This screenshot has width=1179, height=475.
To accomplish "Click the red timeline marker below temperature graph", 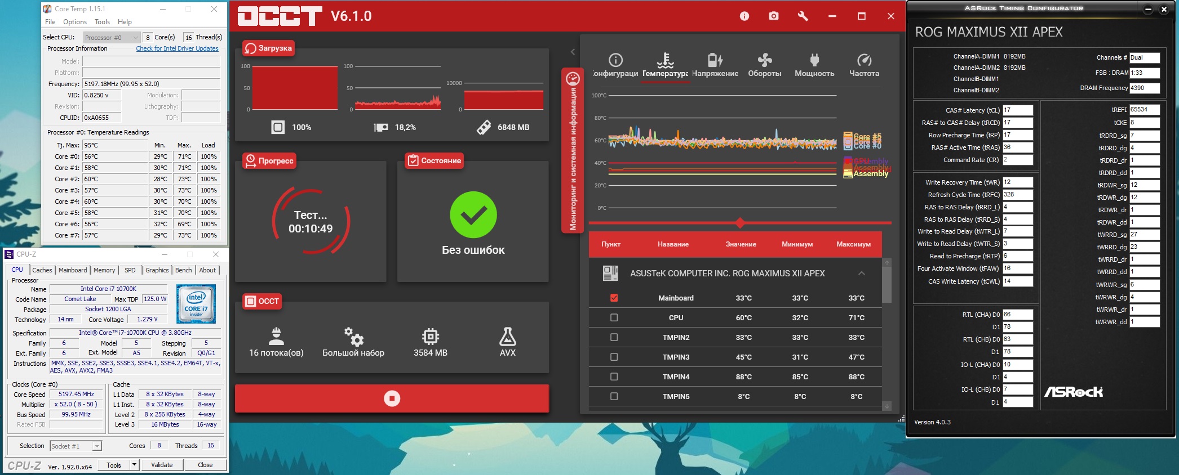I will click(740, 223).
